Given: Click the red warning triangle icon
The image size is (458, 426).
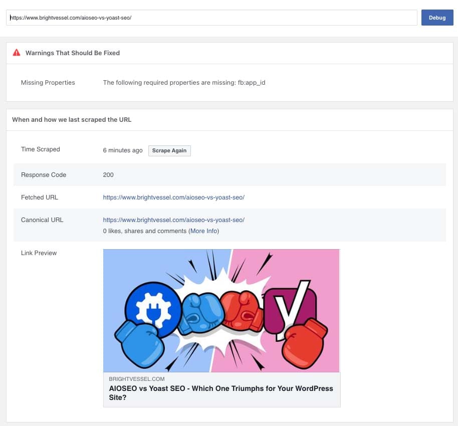Looking at the screenshot, I should point(17,53).
